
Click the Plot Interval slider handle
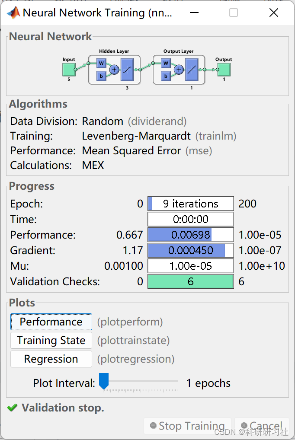pyautogui.click(x=104, y=381)
